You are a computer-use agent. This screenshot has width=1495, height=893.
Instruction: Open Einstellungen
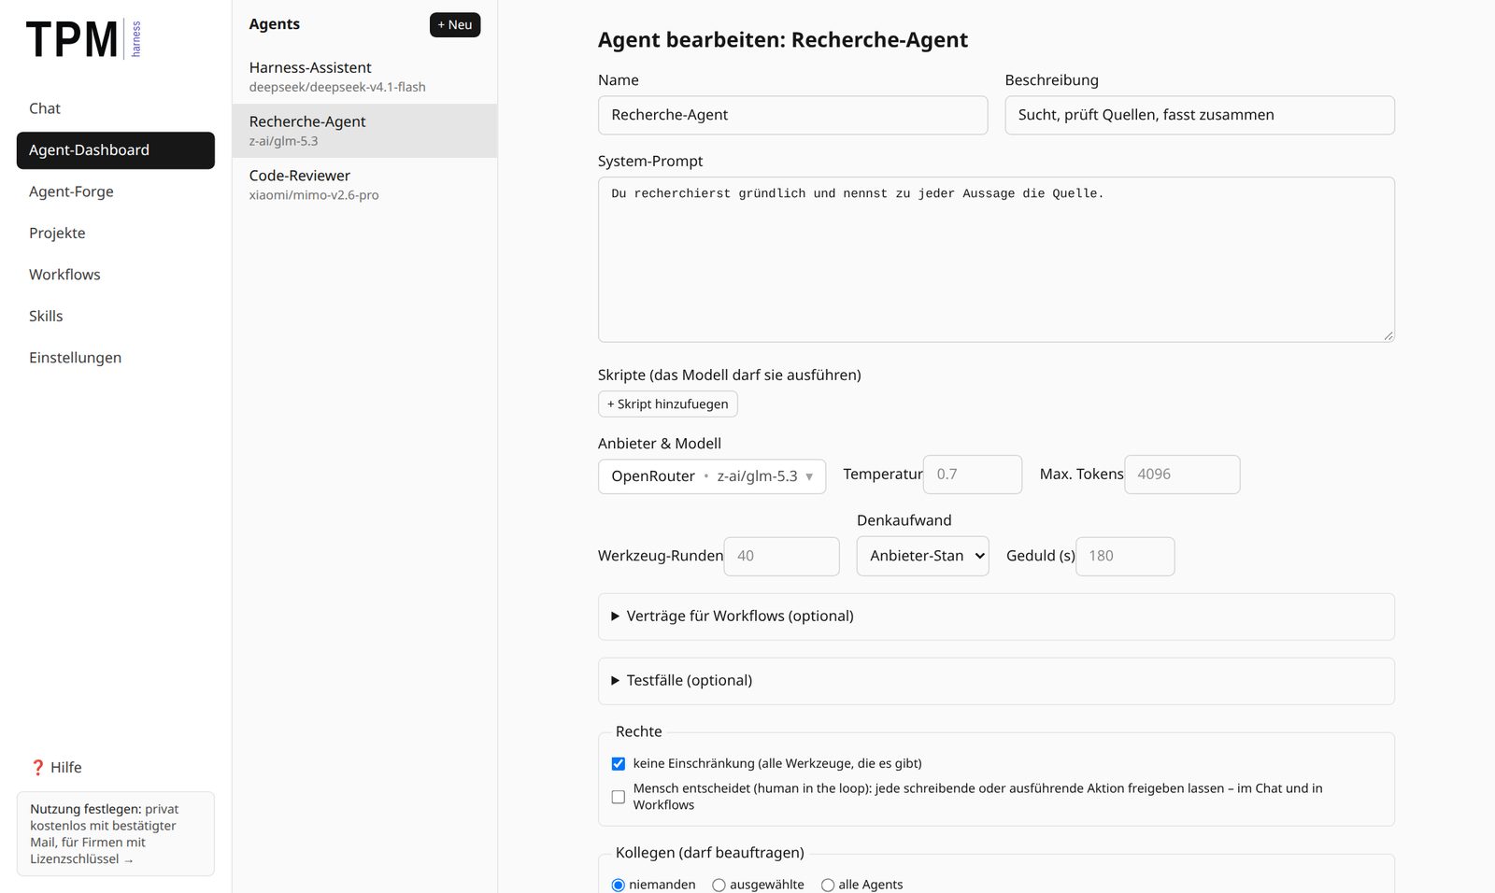116,358
